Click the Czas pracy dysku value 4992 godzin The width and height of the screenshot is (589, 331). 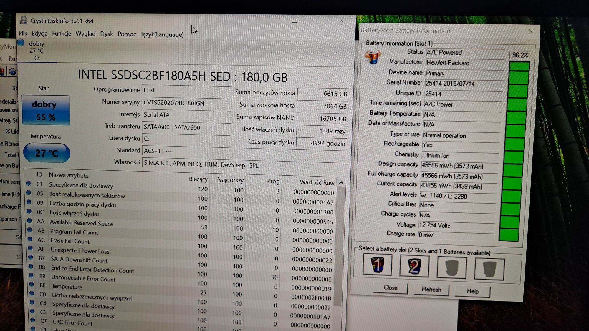322,143
